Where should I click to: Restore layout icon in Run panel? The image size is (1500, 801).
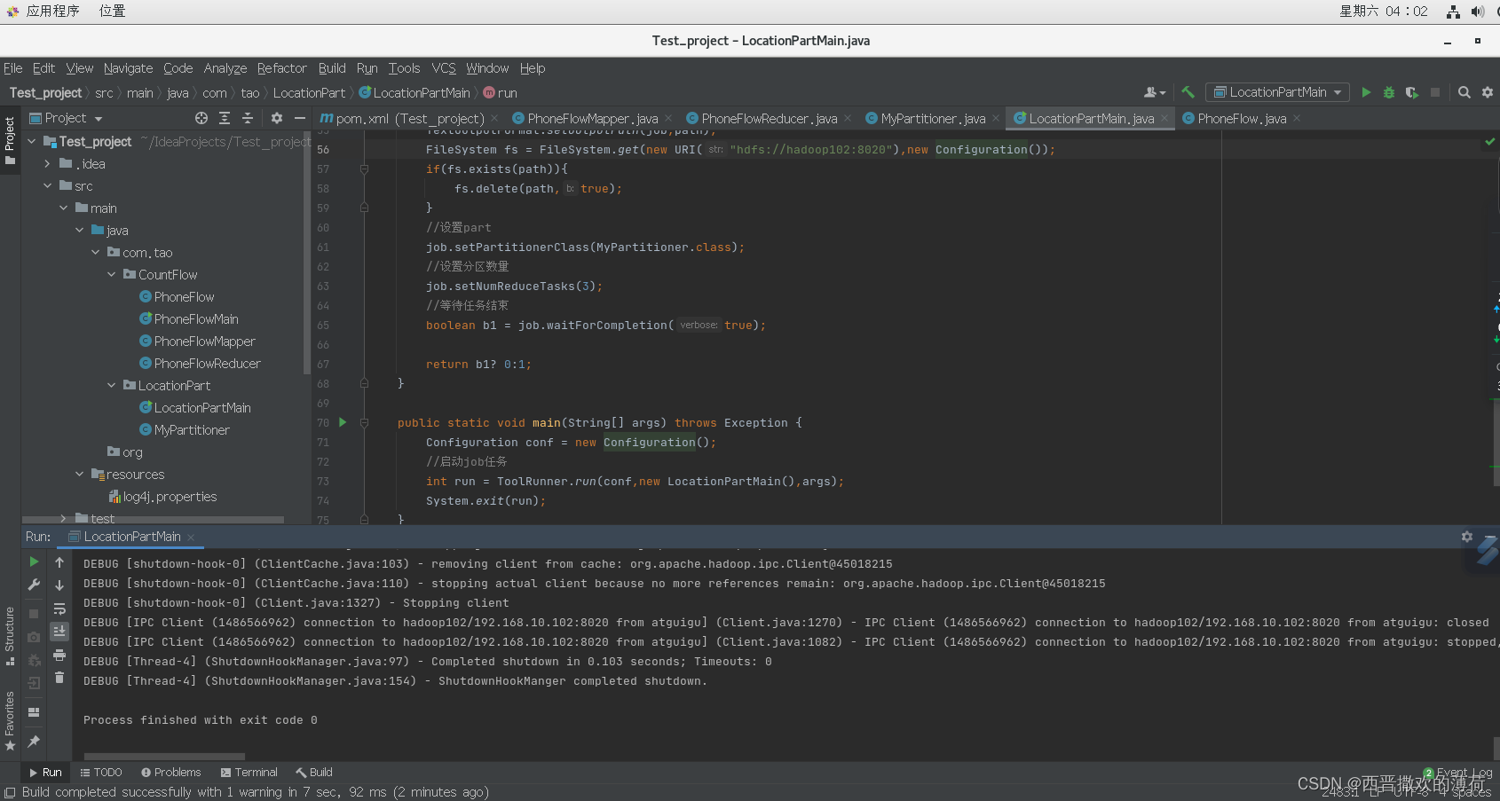pos(34,711)
